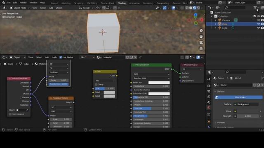Open the View Layer properties tab
The width and height of the screenshot is (264, 148).
209,97
